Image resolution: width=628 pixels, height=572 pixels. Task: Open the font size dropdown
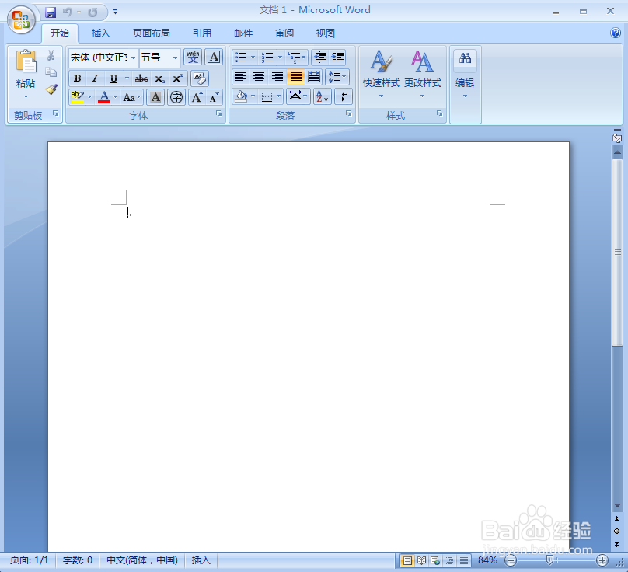[x=175, y=58]
